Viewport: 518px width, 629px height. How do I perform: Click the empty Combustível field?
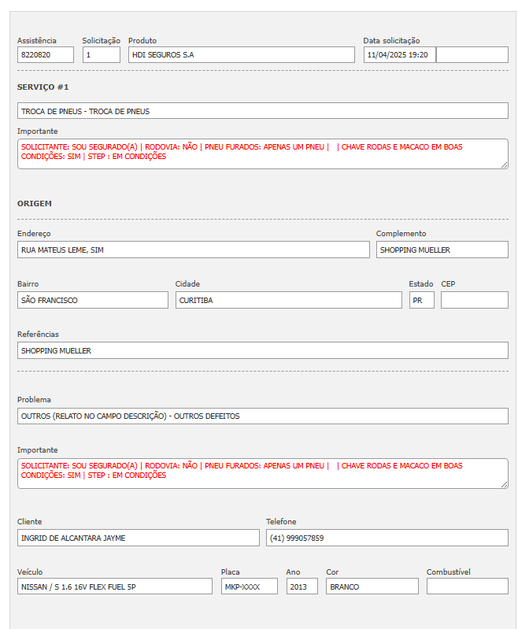pos(467,586)
